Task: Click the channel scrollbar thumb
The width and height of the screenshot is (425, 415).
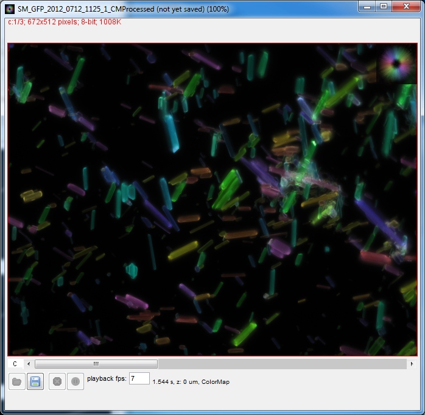Action: 96,364
